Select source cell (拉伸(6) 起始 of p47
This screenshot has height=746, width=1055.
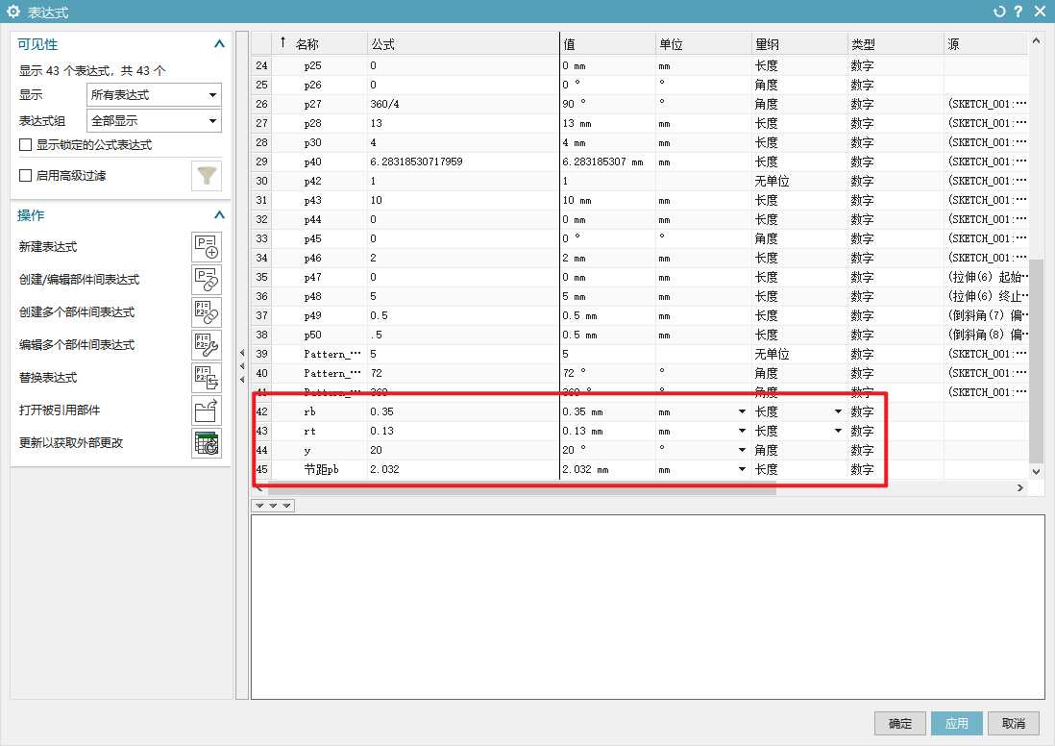tap(987, 277)
